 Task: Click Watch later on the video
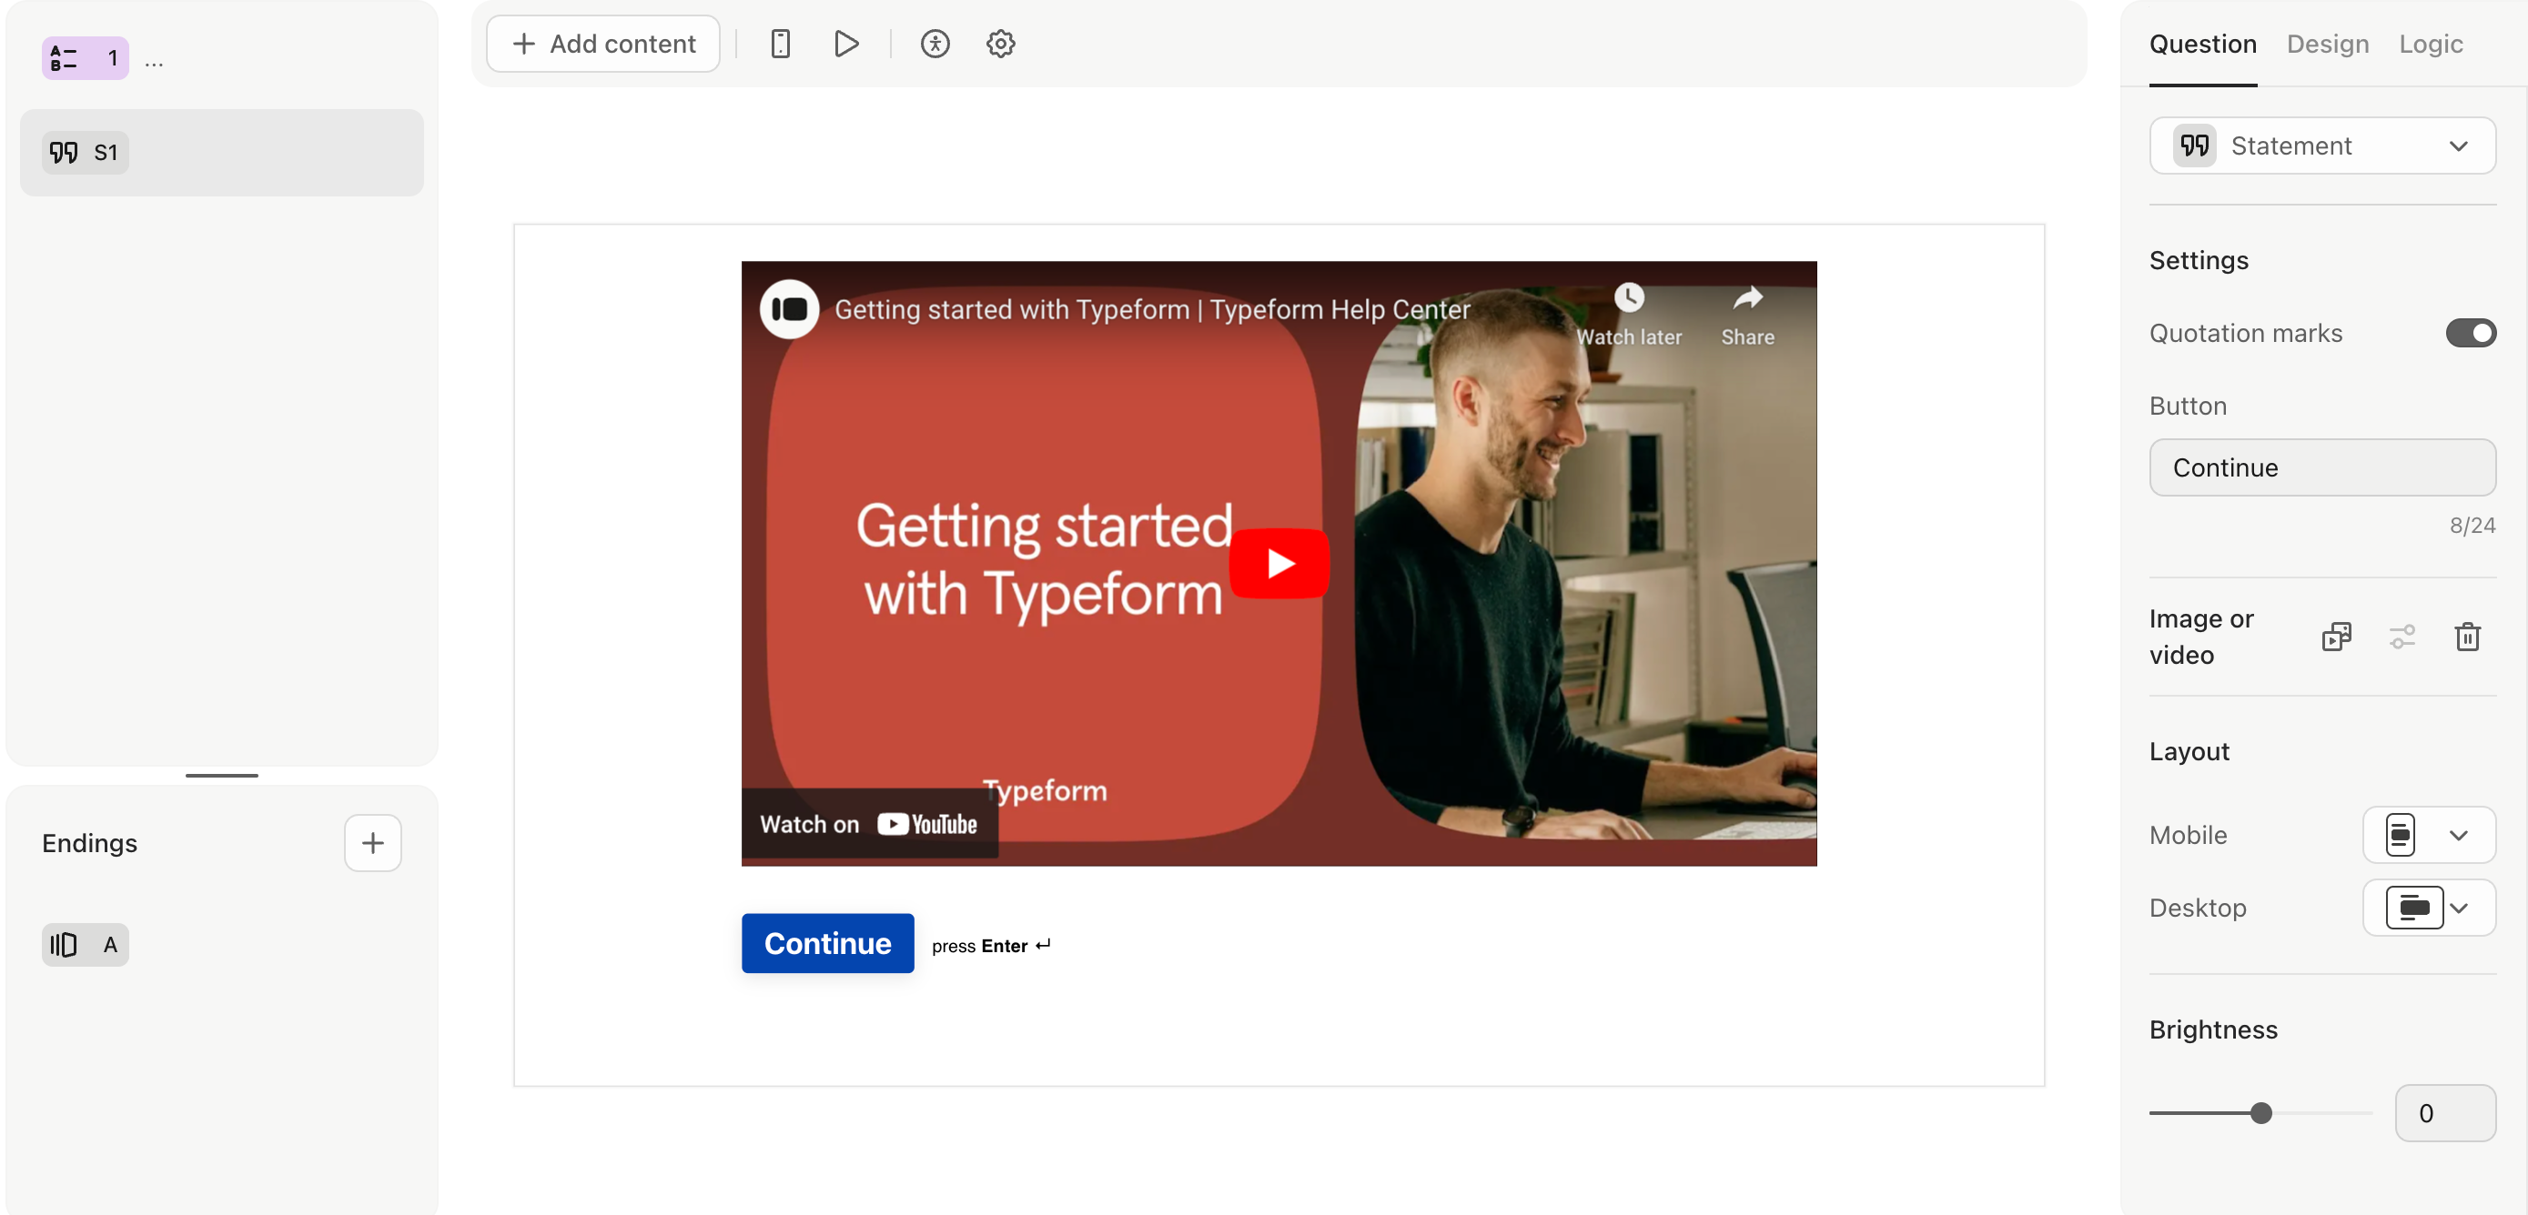click(1628, 315)
